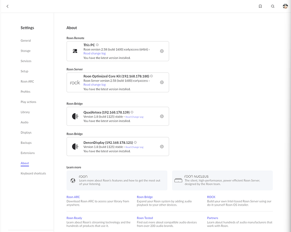
Task: Follow the Roon Bridge learn more link
Action: [x=145, y=197]
